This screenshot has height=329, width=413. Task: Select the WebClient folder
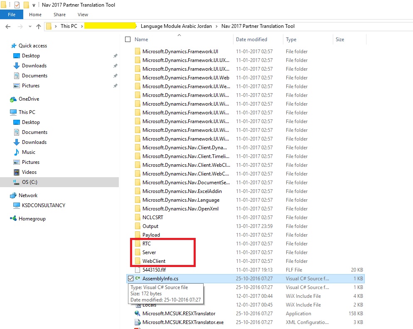(154, 261)
